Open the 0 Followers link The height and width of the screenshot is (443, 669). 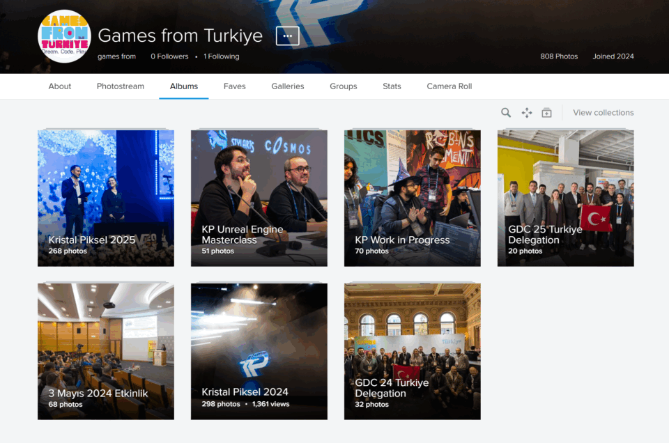click(170, 56)
